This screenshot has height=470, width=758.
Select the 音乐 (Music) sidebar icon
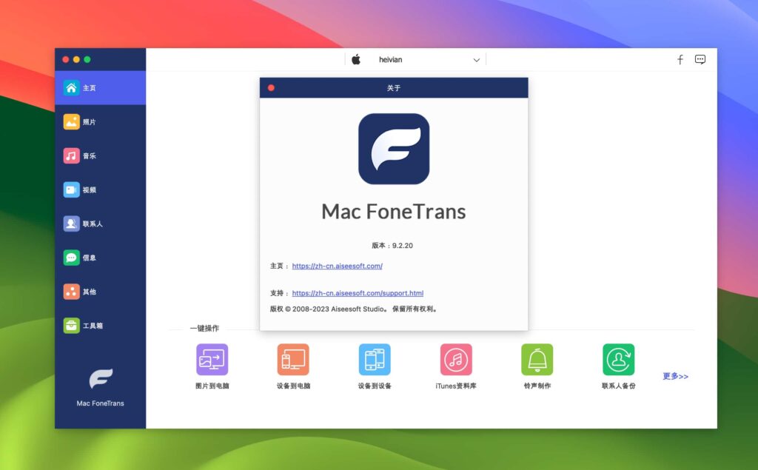(100, 155)
